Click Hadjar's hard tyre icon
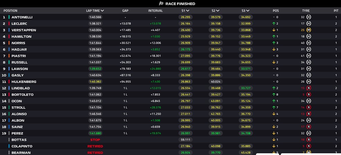Image resolution: width=341 pixels, height=155 pixels. tap(308, 50)
